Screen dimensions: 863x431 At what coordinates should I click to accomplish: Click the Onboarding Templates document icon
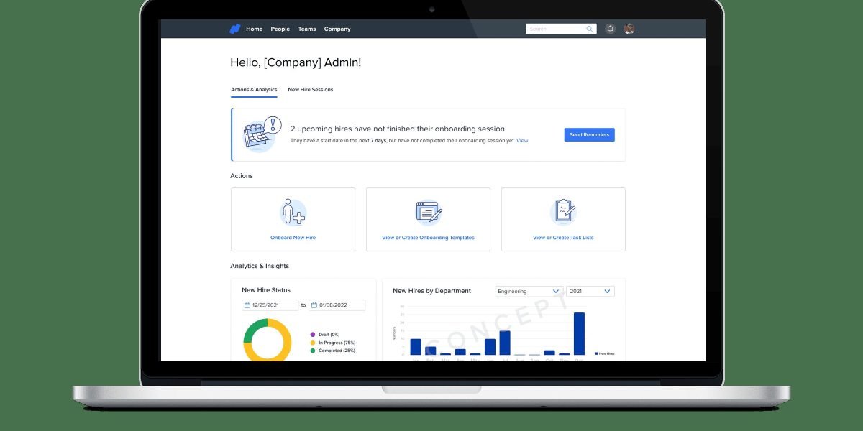click(428, 212)
